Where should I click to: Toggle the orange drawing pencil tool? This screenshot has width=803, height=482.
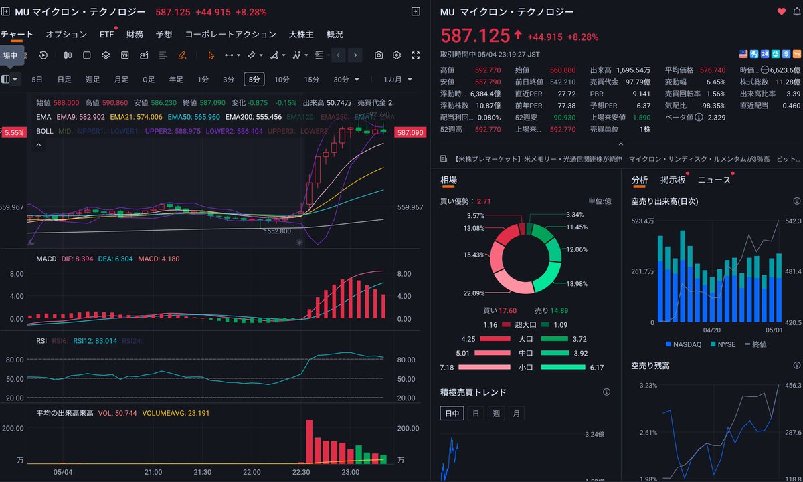coord(182,55)
